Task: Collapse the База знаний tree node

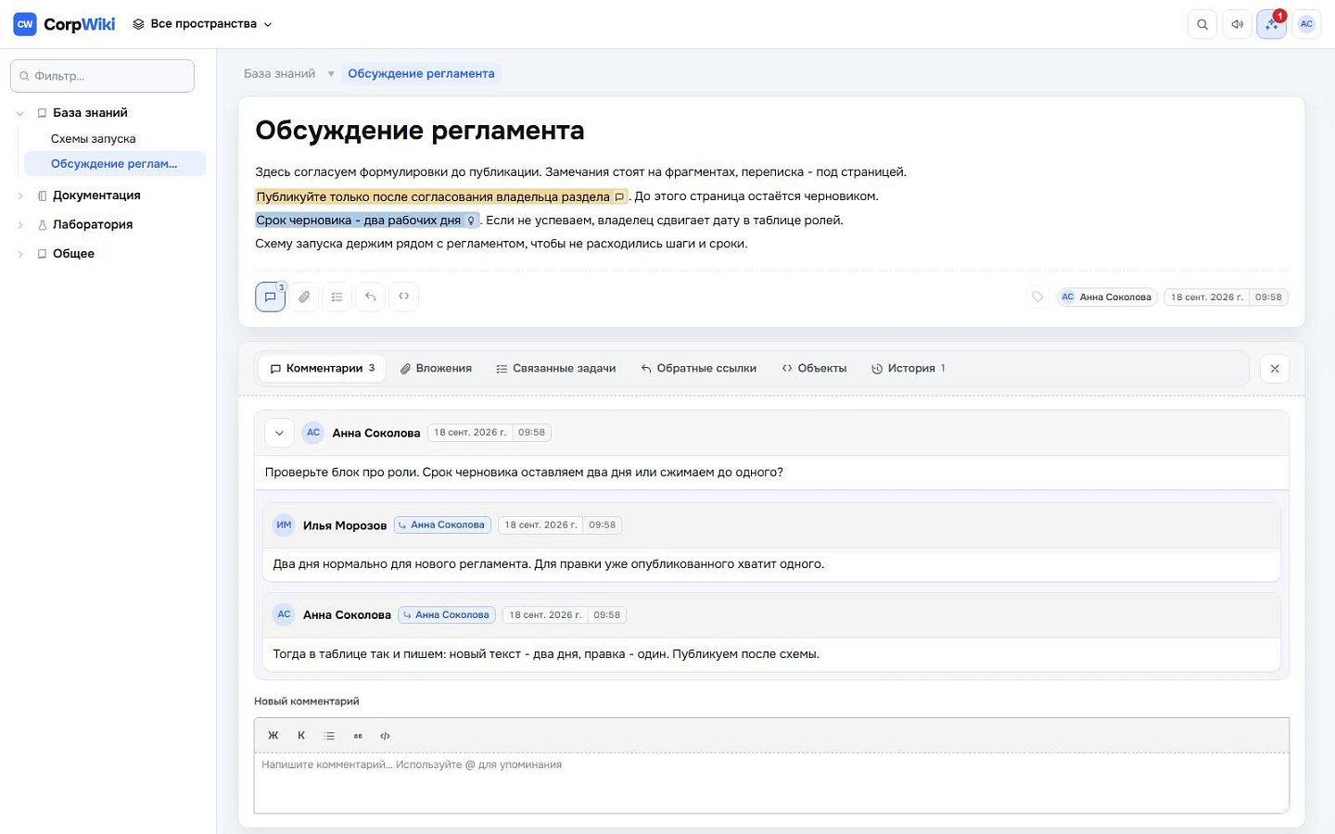Action: (x=20, y=113)
